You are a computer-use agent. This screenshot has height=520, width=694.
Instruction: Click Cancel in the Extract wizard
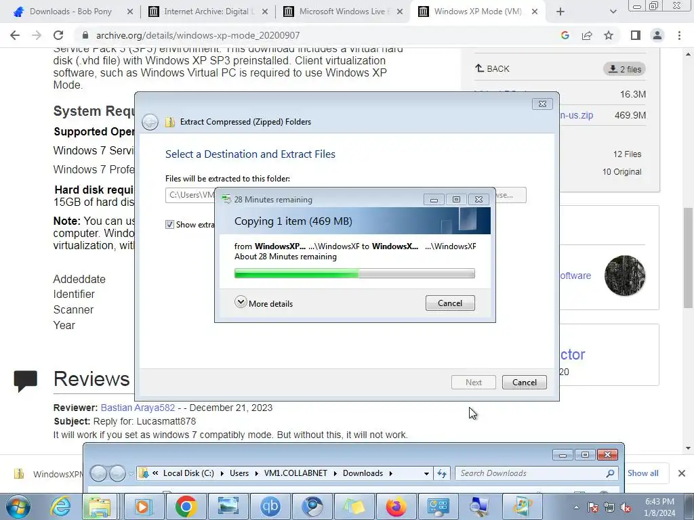[525, 383]
